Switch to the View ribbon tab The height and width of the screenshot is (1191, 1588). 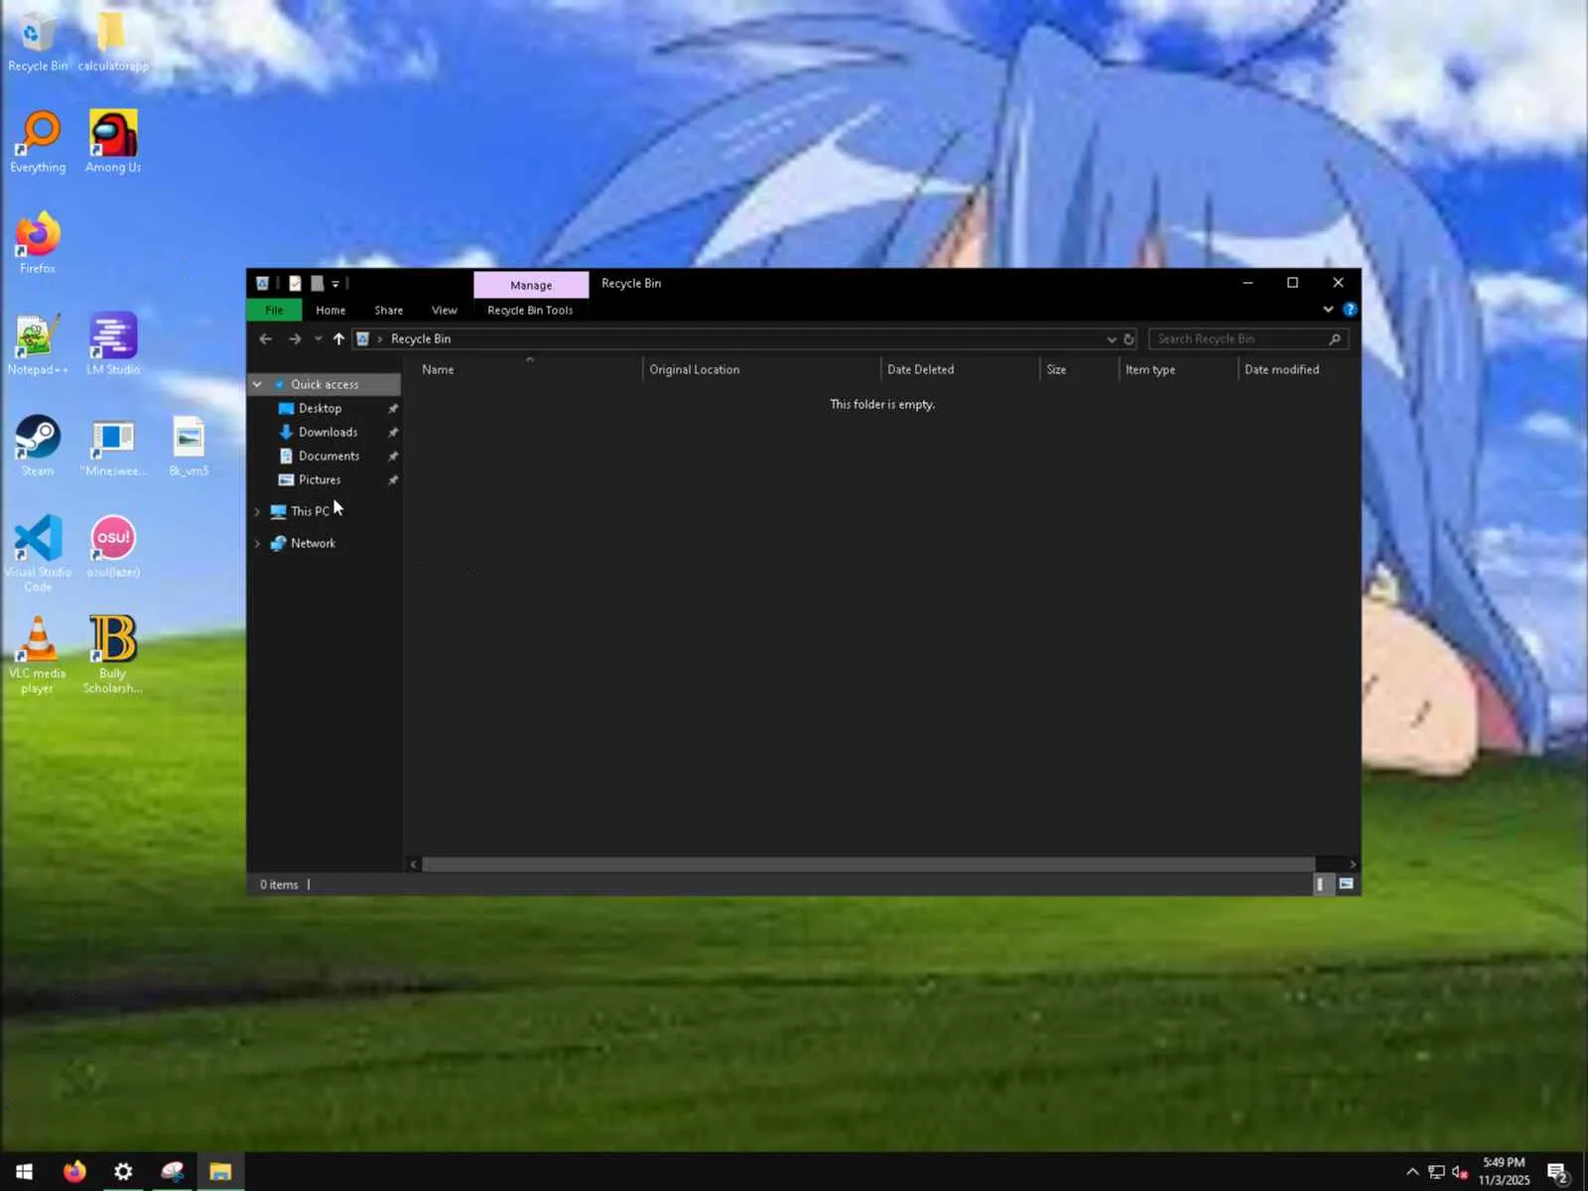tap(445, 311)
